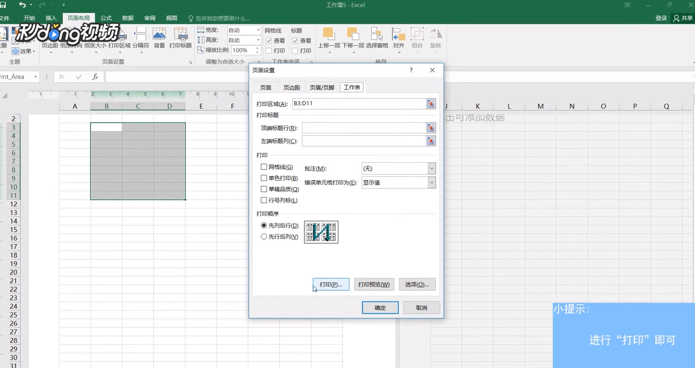
Task: Close the Page Setup dialog with X
Action: pos(432,70)
